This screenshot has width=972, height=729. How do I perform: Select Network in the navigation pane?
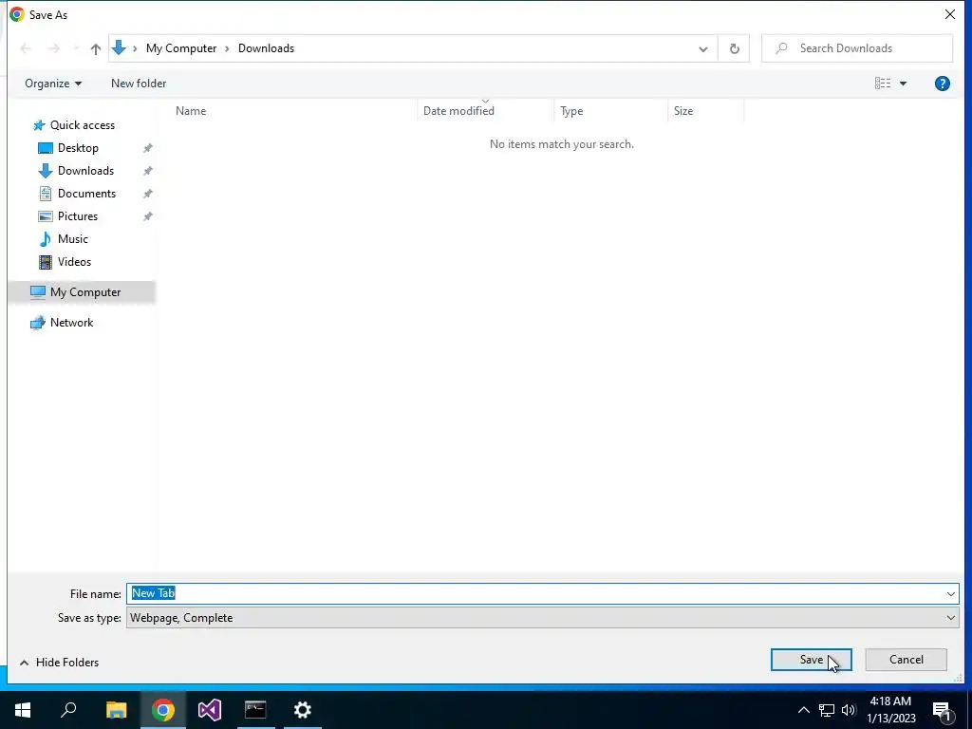71,323
